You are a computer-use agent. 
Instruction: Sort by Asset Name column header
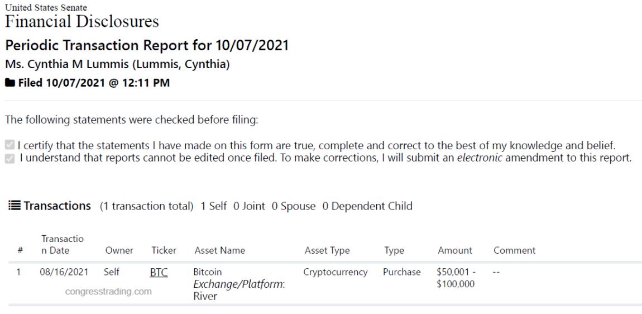[220, 250]
